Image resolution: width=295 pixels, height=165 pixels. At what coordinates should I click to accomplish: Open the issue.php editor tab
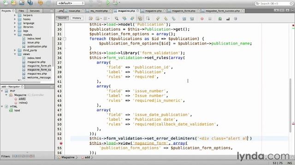[74, 11]
